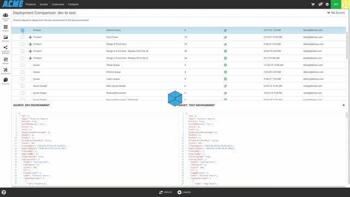Open the Settings sliders icon in sidebar
The width and height of the screenshot is (350, 197).
click(5, 60)
